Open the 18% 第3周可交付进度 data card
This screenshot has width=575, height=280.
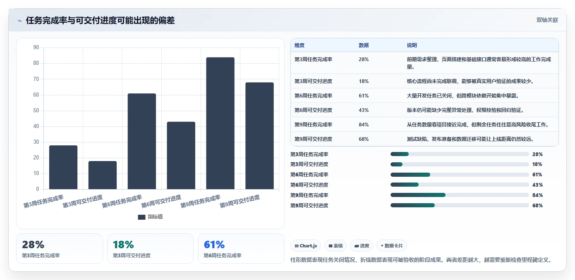(150, 249)
